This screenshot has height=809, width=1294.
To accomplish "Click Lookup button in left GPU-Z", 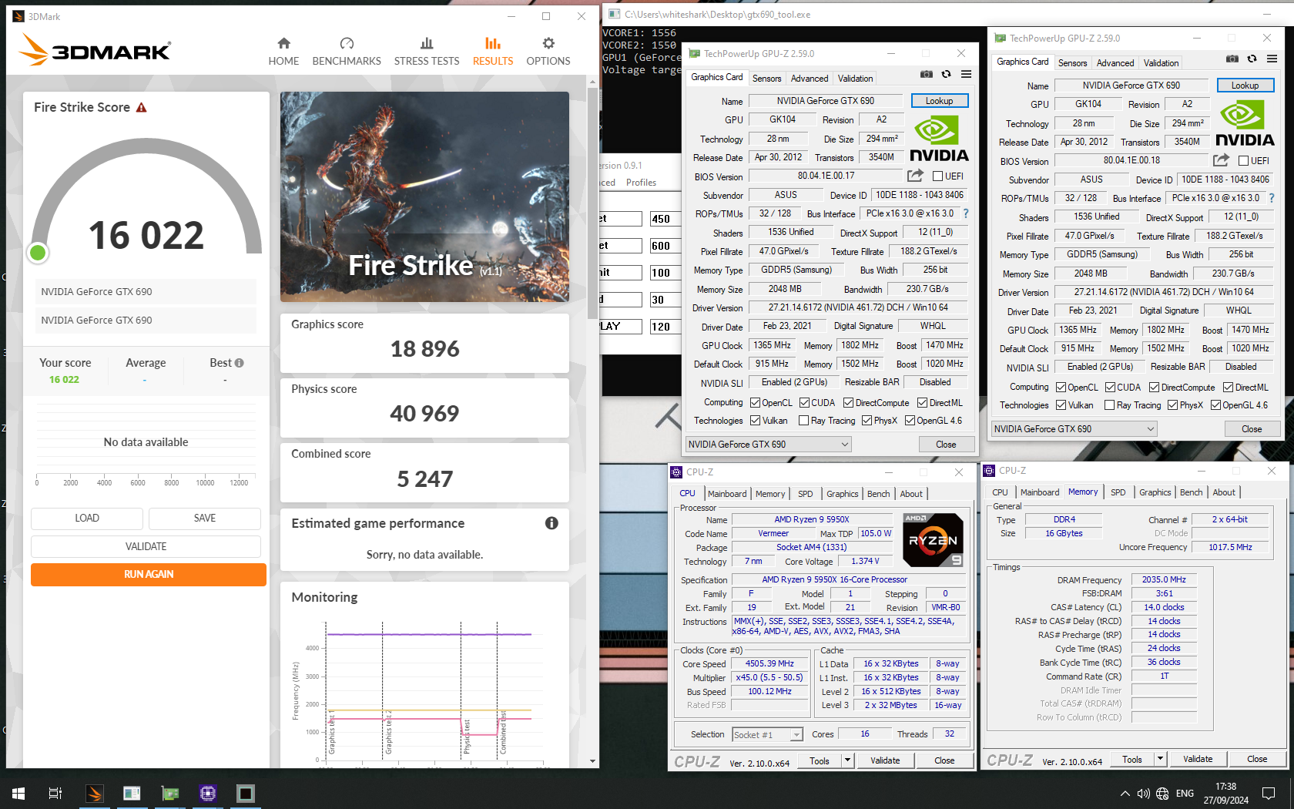I will point(939,101).
